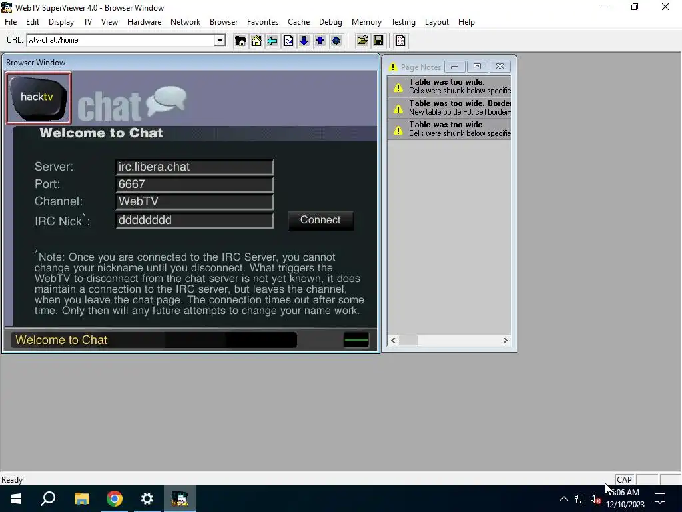Click the Server input field
This screenshot has width=682, height=512.
pyautogui.click(x=194, y=167)
